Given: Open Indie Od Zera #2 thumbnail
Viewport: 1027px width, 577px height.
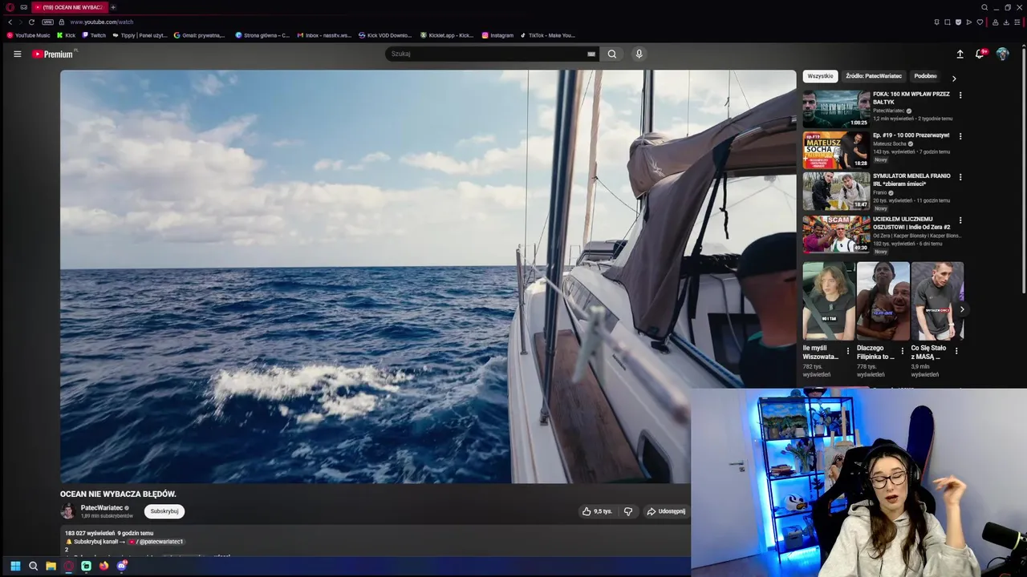Looking at the screenshot, I should pos(836,234).
